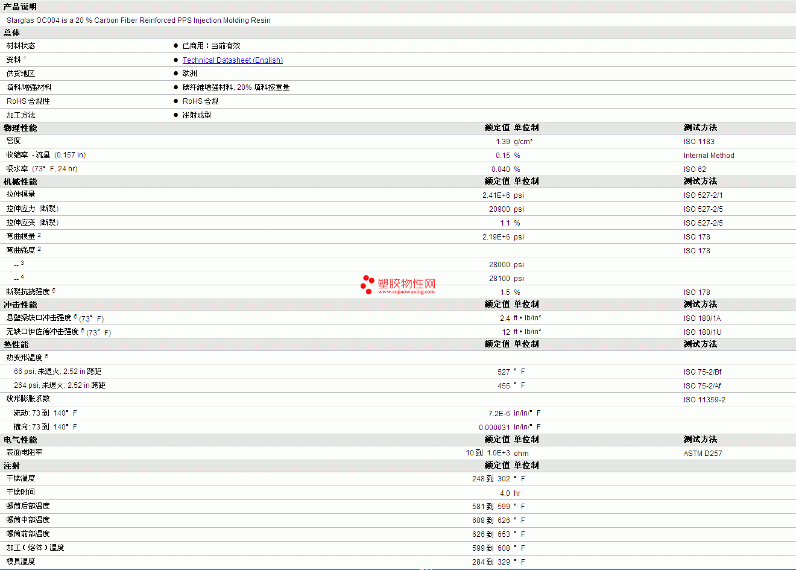Select the ASTM D257 test method
Screen dimensions: 796x570
click(x=703, y=454)
